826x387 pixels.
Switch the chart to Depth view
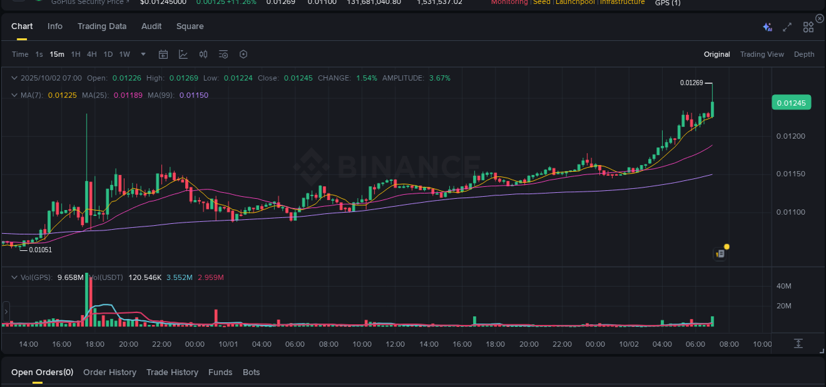tap(804, 54)
